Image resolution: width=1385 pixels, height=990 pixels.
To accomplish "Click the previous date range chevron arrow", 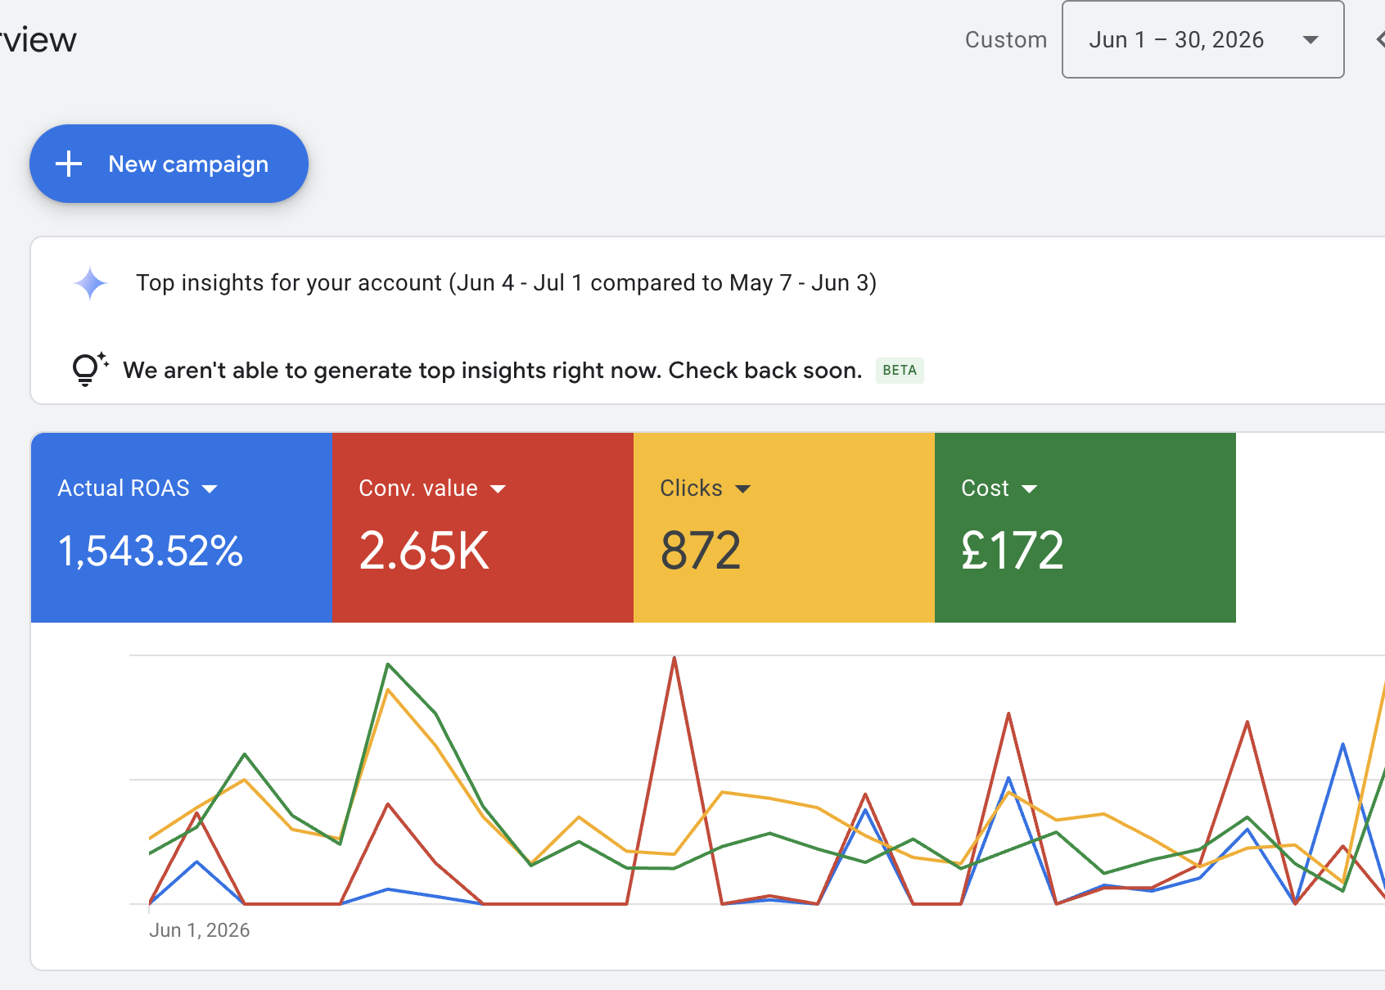I will pyautogui.click(x=1379, y=39).
